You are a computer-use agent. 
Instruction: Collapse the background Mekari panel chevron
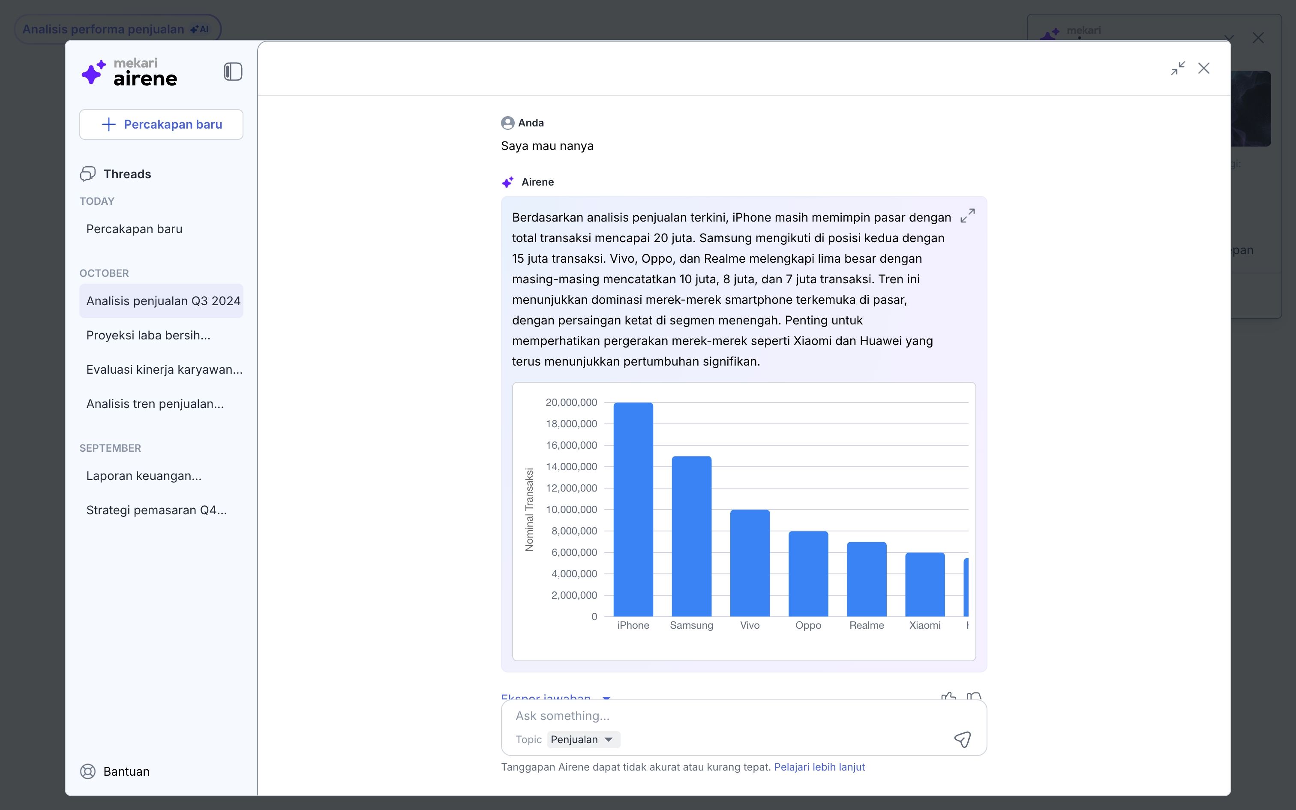(x=1229, y=38)
